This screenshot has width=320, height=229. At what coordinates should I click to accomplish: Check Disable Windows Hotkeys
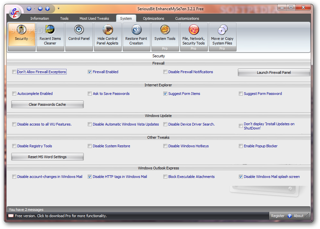pos(165,146)
